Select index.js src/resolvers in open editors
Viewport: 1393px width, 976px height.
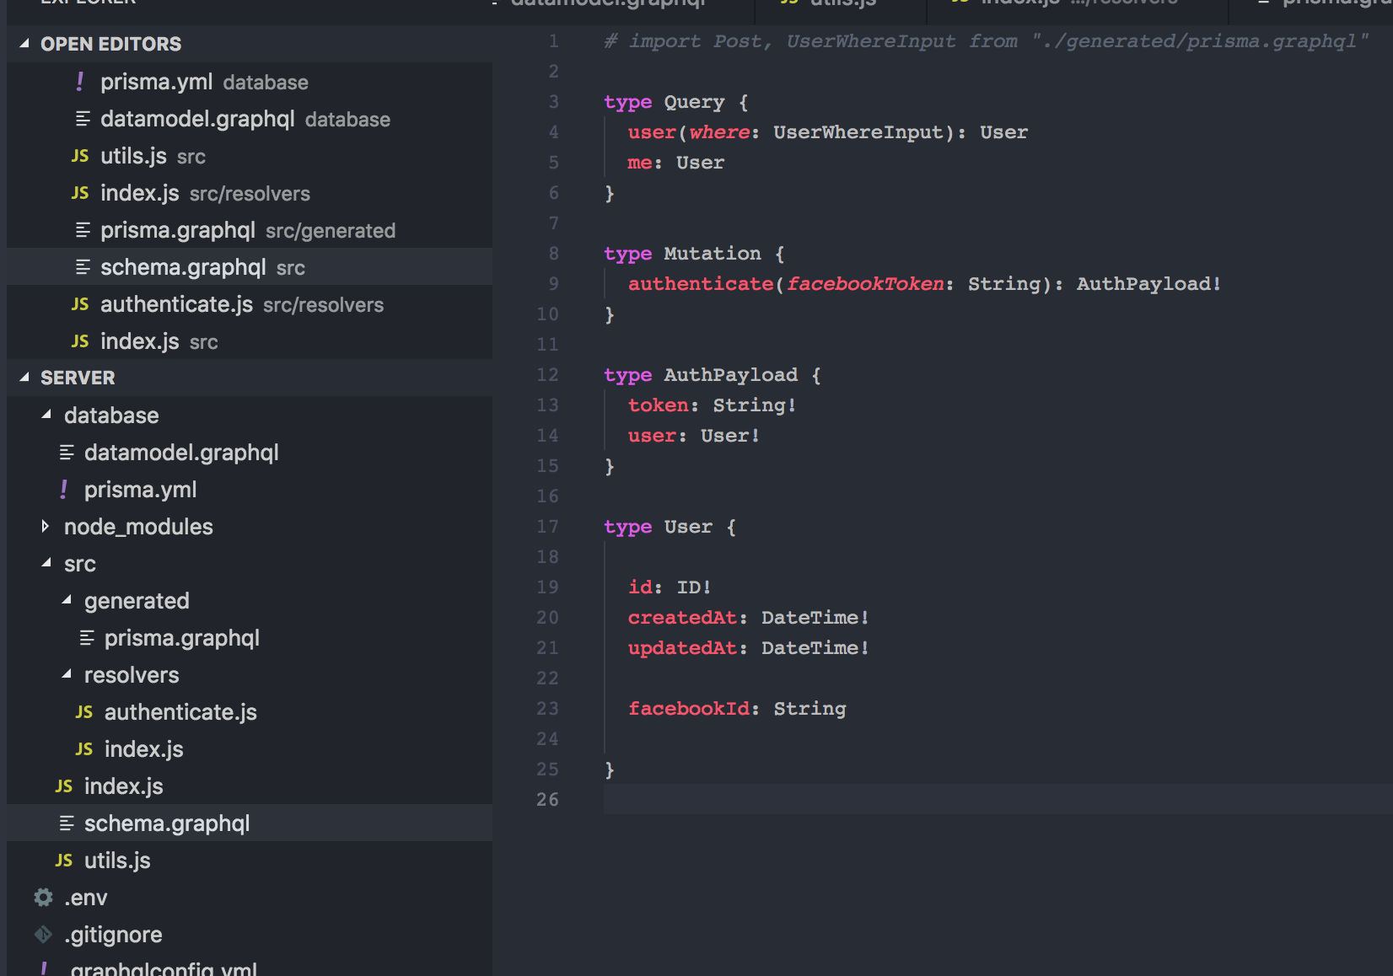click(250, 193)
